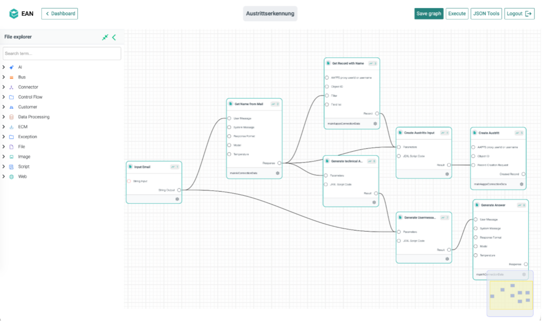Click Create Austritts Input node document icon
The height and width of the screenshot is (322, 542).
[x=400, y=132]
